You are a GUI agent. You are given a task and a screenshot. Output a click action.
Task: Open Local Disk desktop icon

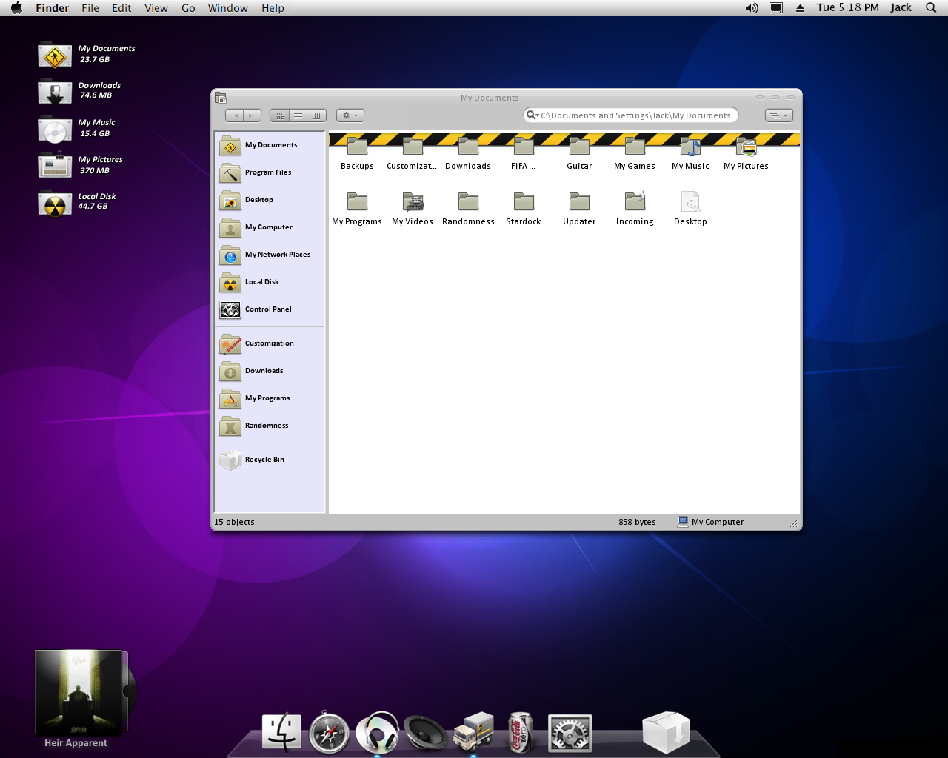(55, 203)
